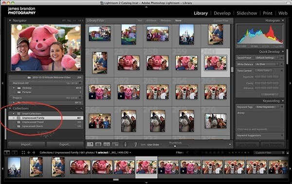Hide the left panel with the edge arrow
Image resolution: width=292 pixels, height=184 pixels.
coord(2,83)
